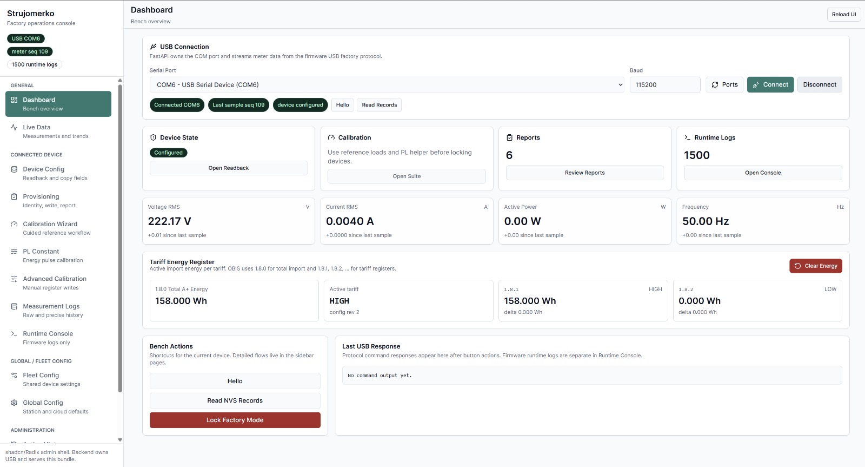Viewport: 865px width, 467px height.
Task: Click the Reload UI button
Action: coord(843,15)
